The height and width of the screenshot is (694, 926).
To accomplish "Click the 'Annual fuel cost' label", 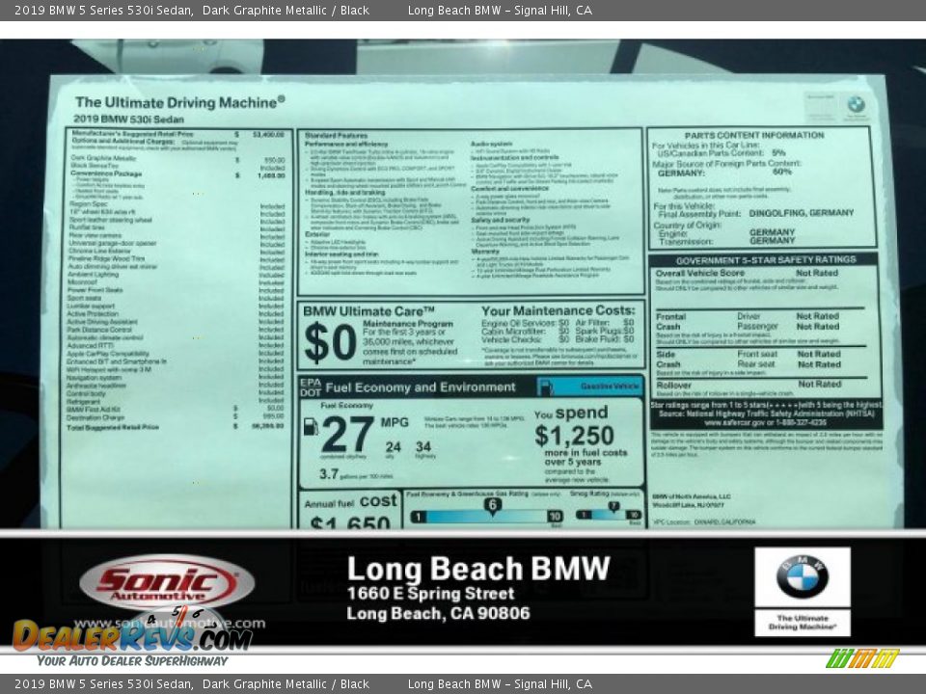I will coord(351,501).
